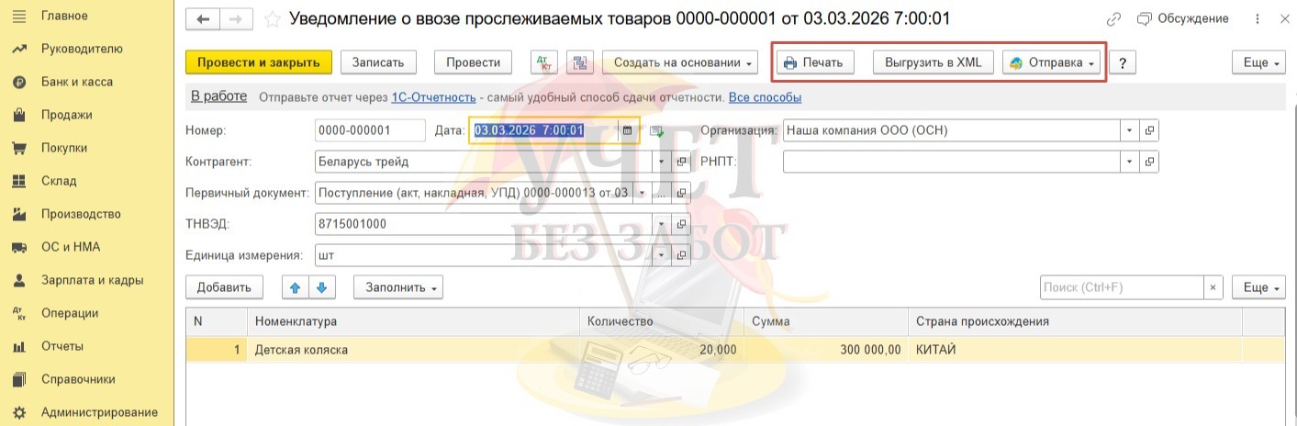
Task: Click the 300 000,00 sum cell
Action: pos(826,350)
